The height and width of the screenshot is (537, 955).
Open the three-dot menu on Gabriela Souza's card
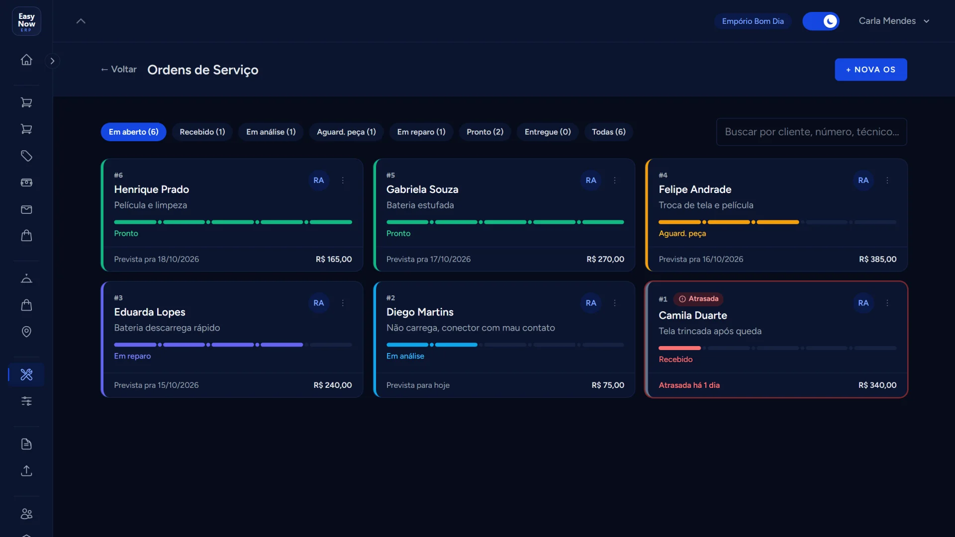615,180
